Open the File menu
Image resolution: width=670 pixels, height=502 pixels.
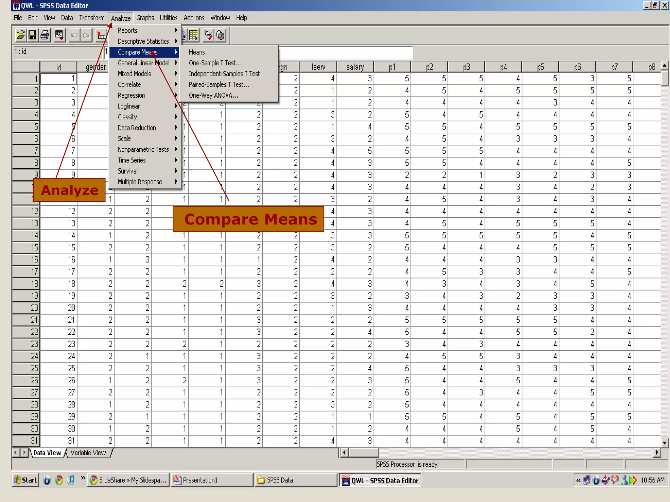(x=18, y=18)
